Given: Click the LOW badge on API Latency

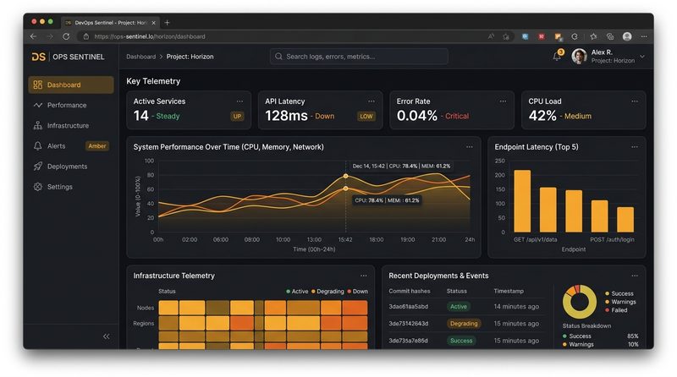Looking at the screenshot, I should point(366,117).
